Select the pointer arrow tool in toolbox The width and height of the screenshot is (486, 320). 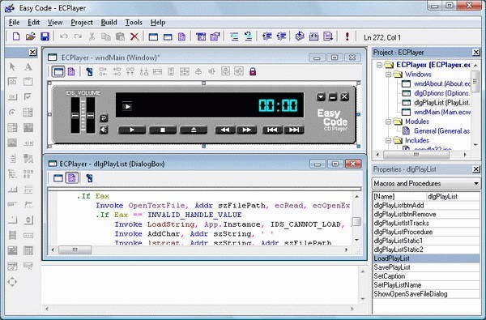tap(12, 66)
